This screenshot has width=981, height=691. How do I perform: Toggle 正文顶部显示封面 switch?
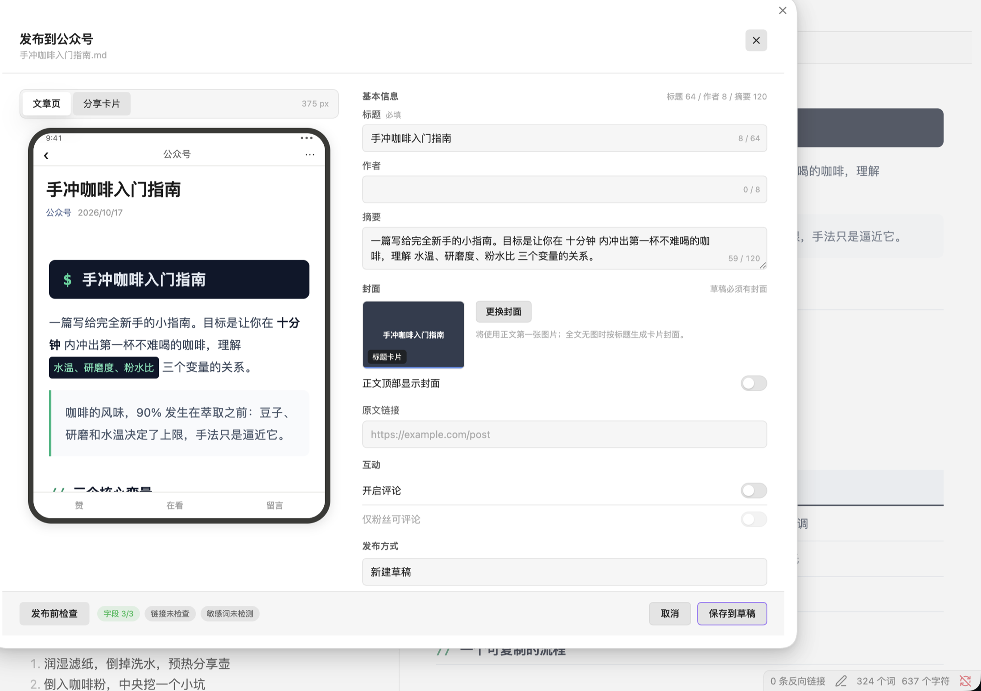pos(754,383)
